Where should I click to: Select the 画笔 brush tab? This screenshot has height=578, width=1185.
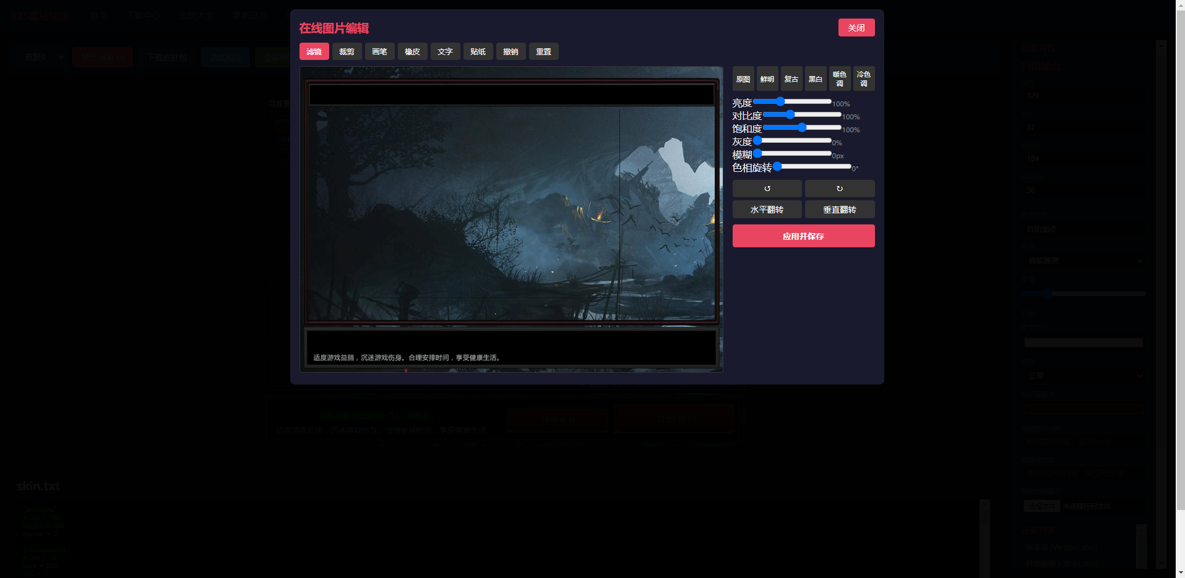379,51
